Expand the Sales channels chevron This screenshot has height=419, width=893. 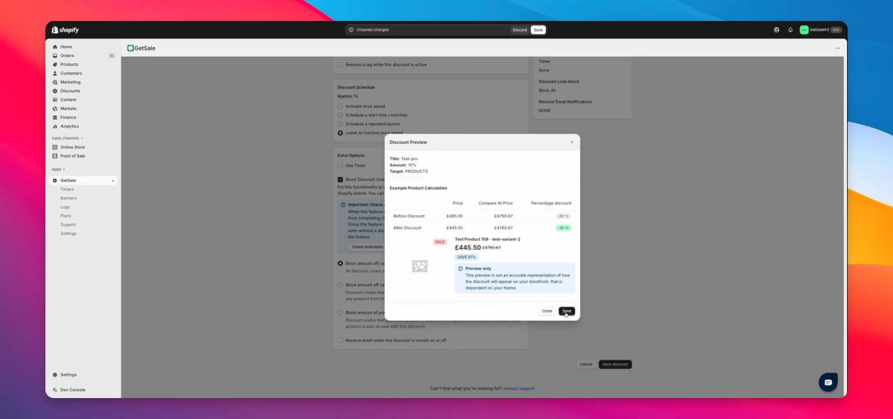point(81,139)
